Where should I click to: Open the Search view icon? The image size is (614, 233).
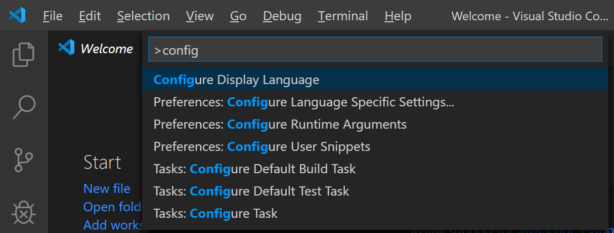[x=24, y=107]
